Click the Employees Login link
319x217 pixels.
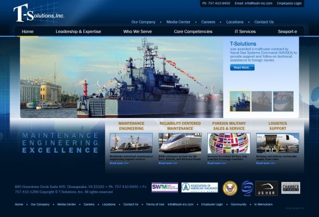289,3
